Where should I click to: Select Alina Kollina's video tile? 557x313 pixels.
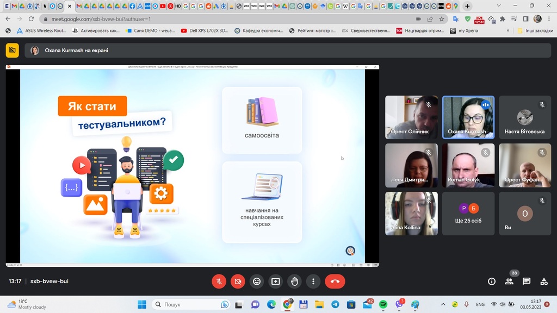[x=411, y=213]
